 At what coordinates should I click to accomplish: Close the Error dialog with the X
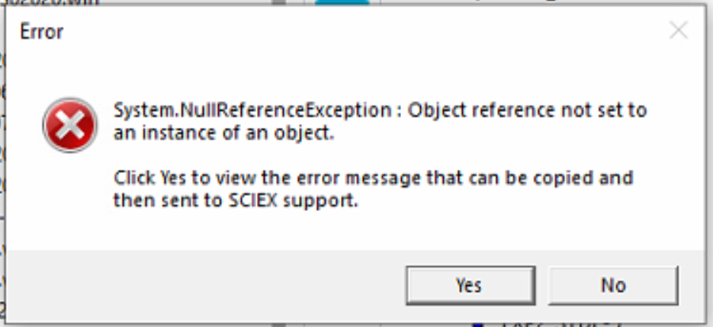pyautogui.click(x=677, y=30)
